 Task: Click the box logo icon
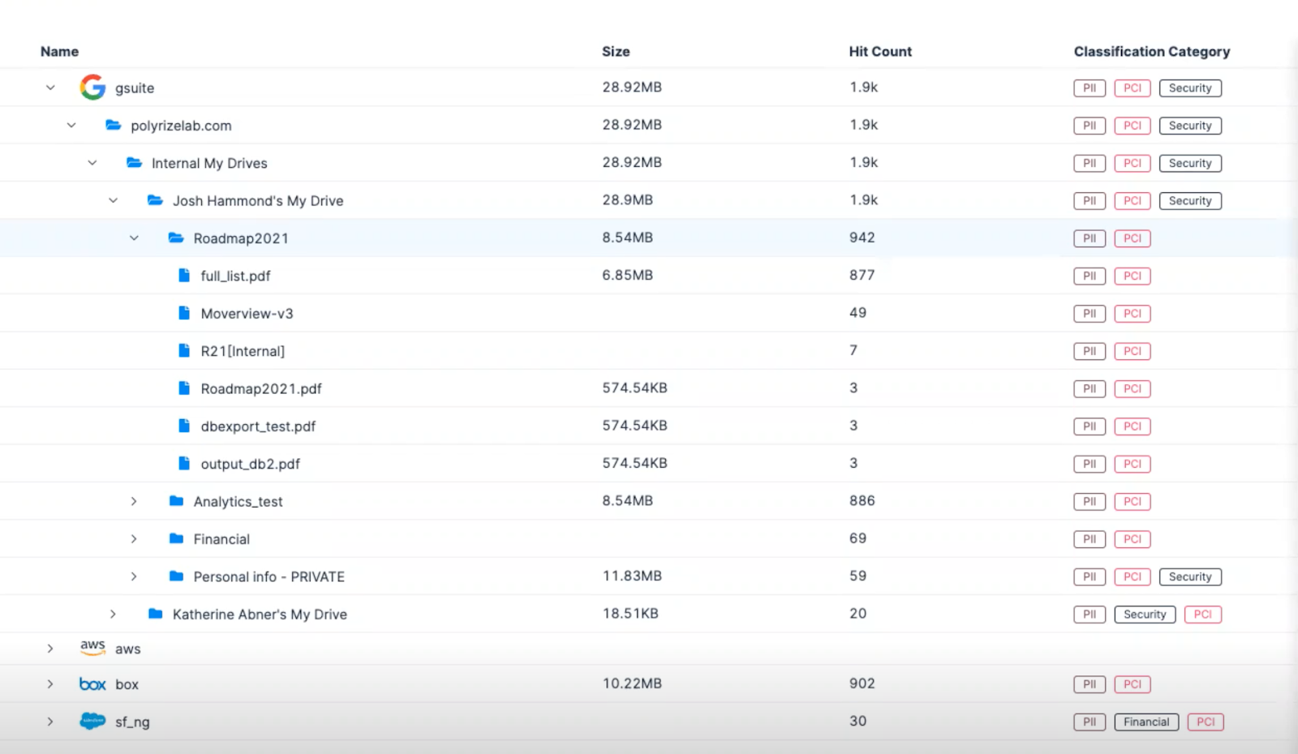pos(92,684)
